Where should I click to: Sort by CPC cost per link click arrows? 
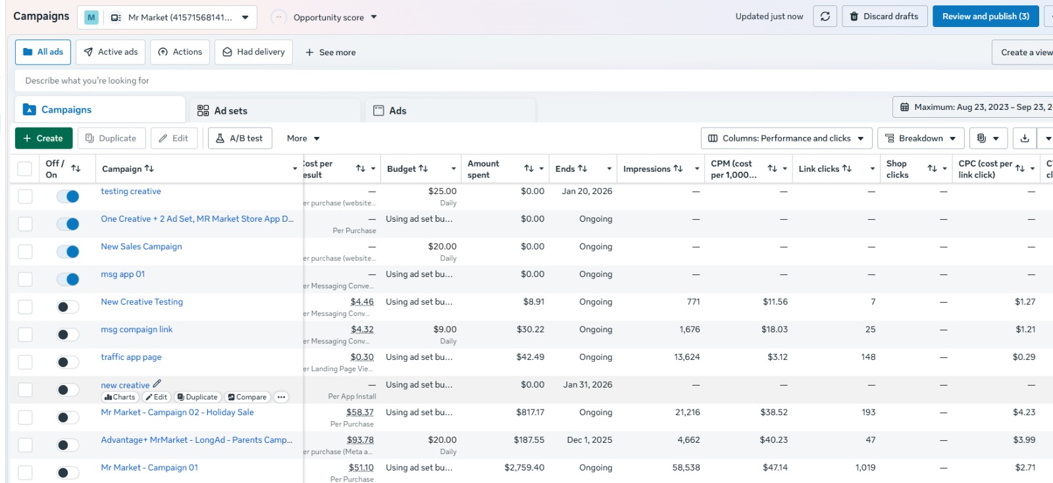(1019, 168)
